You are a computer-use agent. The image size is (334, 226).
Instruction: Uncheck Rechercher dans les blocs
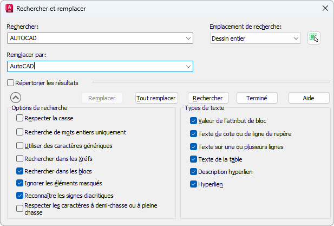20,170
